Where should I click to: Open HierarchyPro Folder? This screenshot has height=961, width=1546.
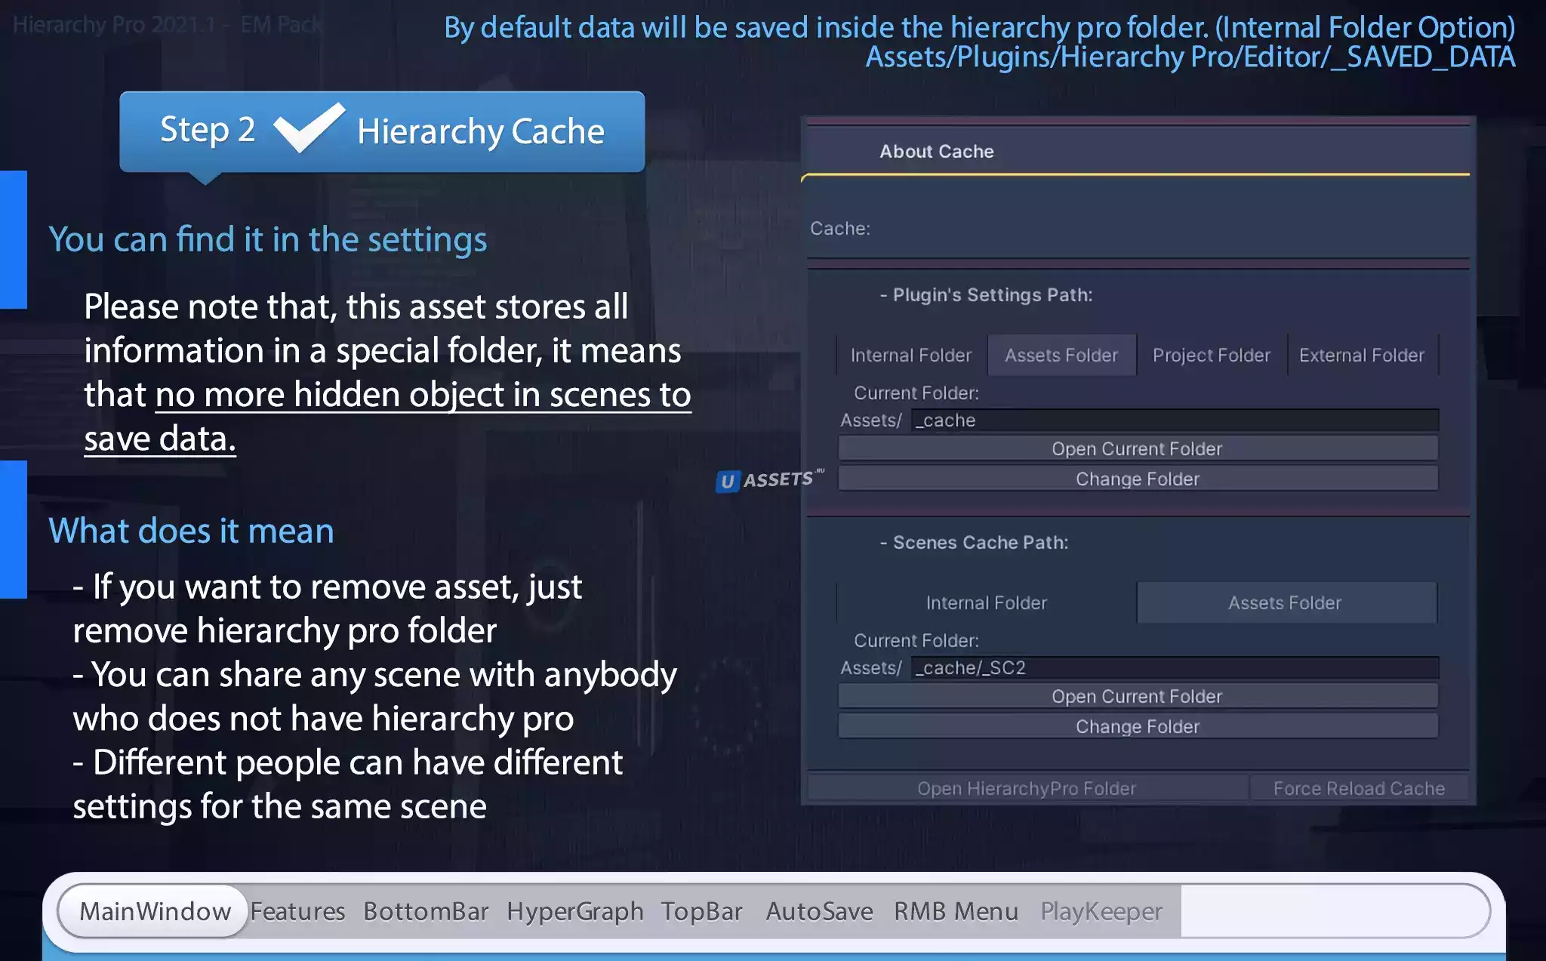tap(1026, 788)
